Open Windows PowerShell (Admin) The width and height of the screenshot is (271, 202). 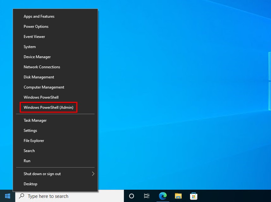48,107
